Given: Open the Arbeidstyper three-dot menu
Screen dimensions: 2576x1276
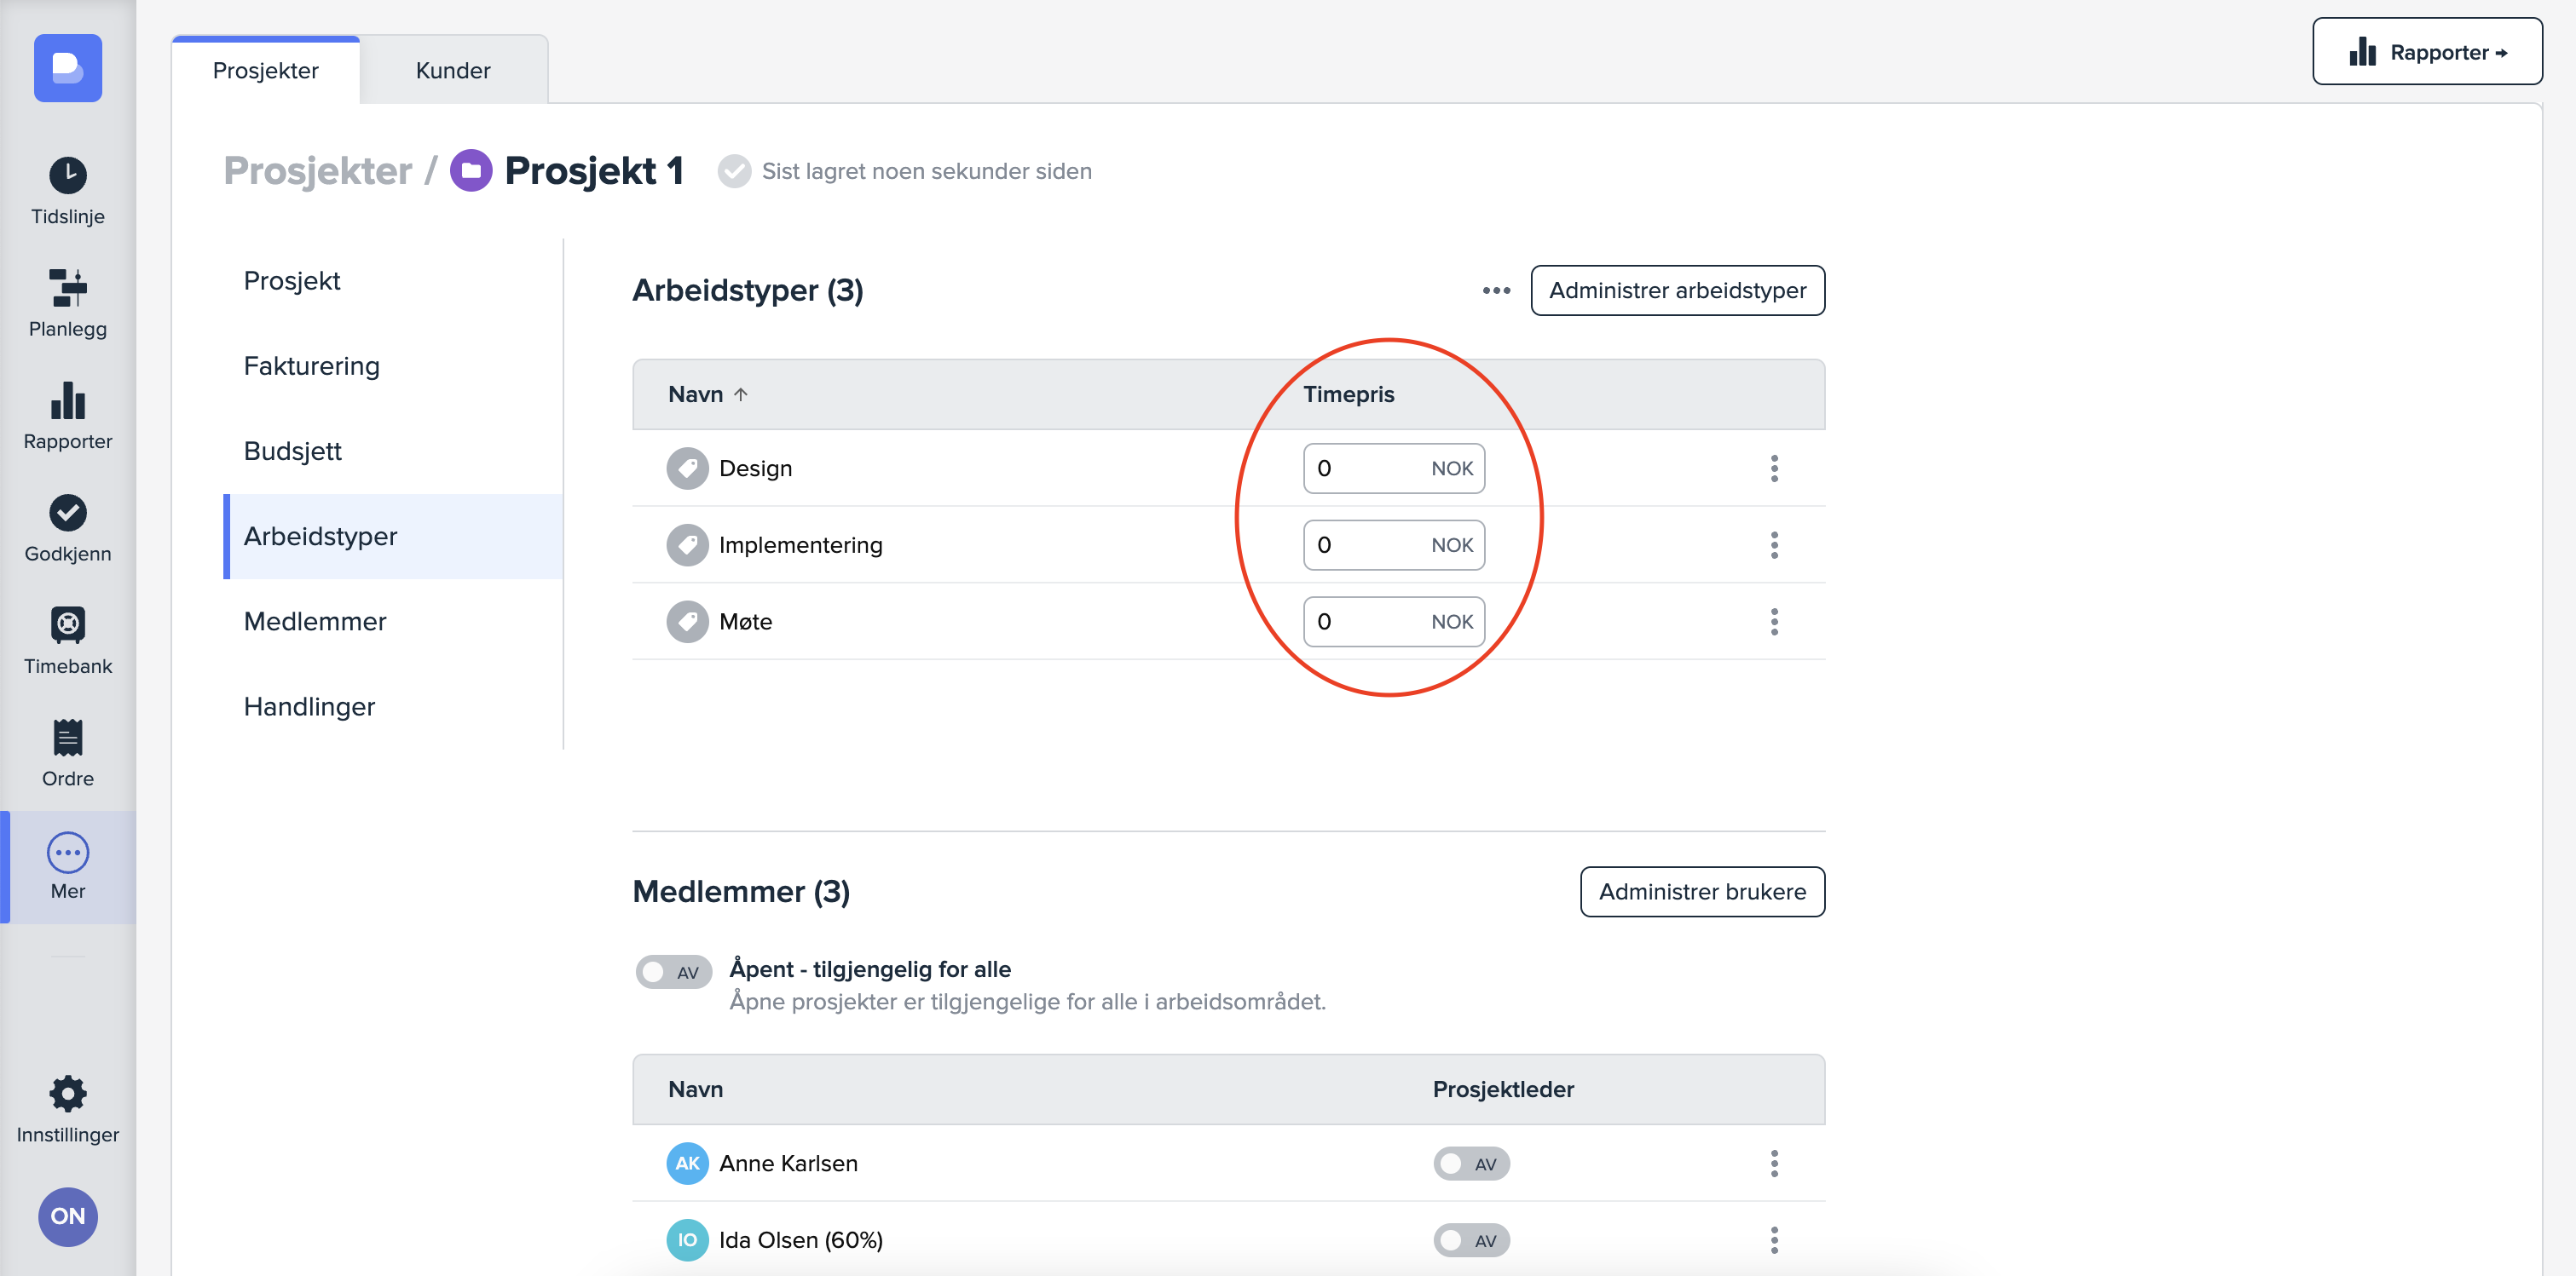Looking at the screenshot, I should click(1496, 290).
